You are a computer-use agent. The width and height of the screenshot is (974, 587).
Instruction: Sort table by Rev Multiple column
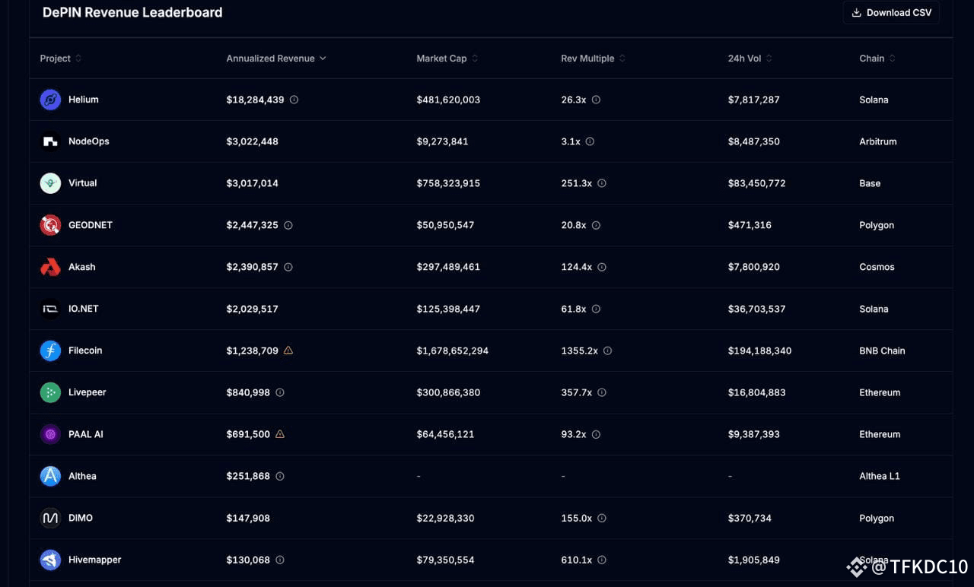point(594,59)
